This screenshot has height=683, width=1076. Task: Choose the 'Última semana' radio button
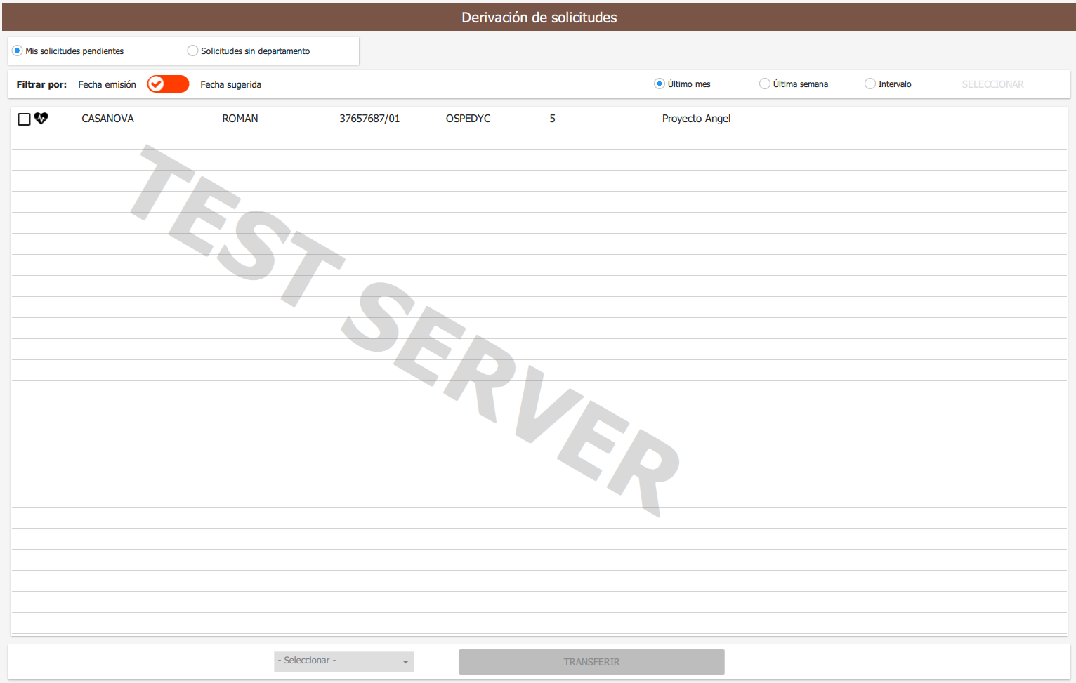(x=764, y=84)
